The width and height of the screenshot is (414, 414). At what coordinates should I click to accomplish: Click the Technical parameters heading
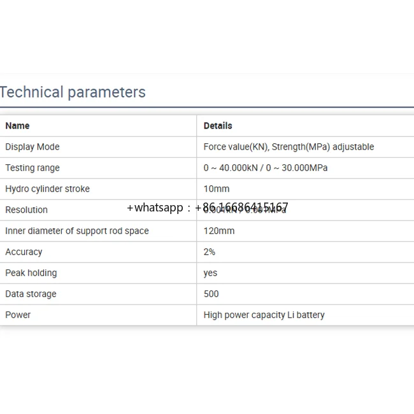pyautogui.click(x=73, y=92)
